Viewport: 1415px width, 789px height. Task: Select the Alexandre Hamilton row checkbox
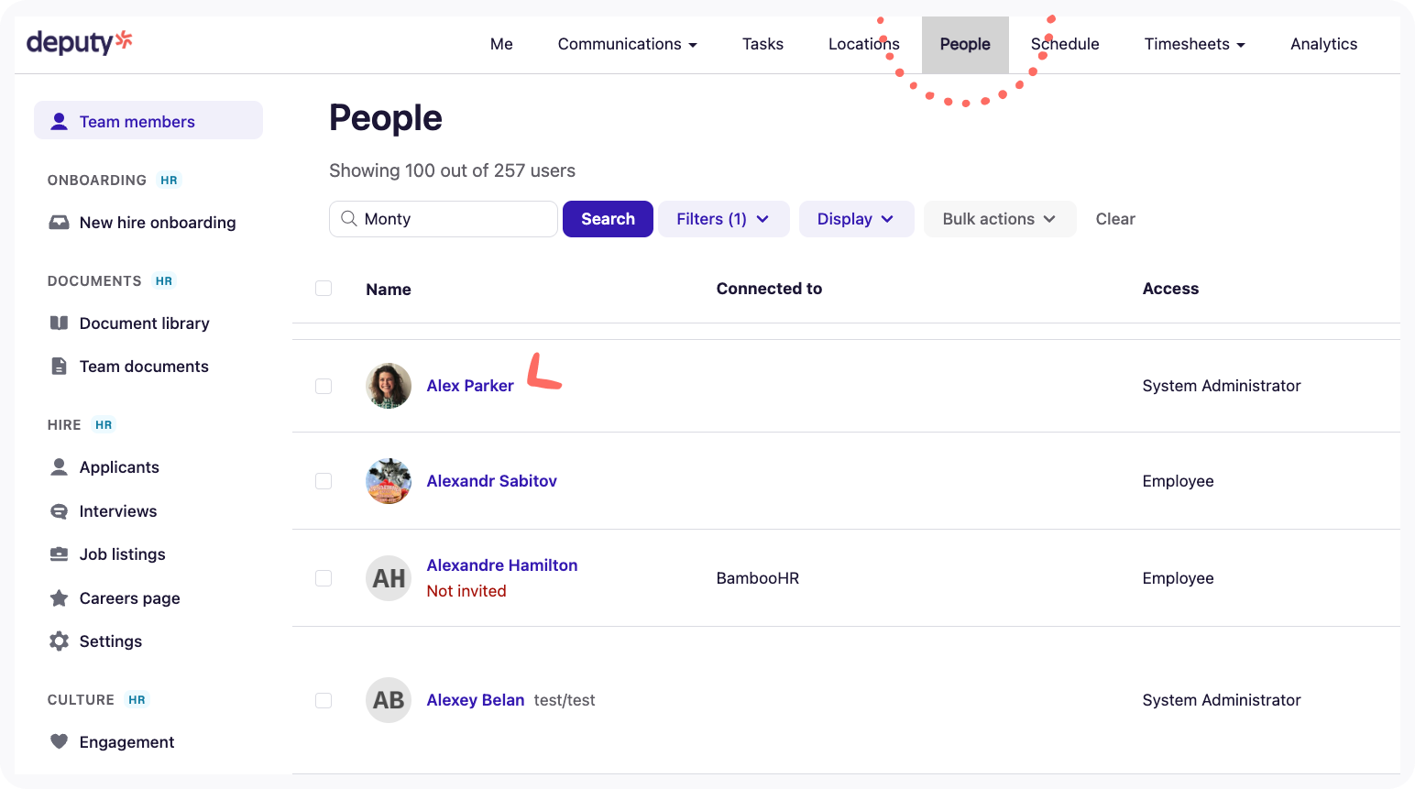[x=324, y=578]
